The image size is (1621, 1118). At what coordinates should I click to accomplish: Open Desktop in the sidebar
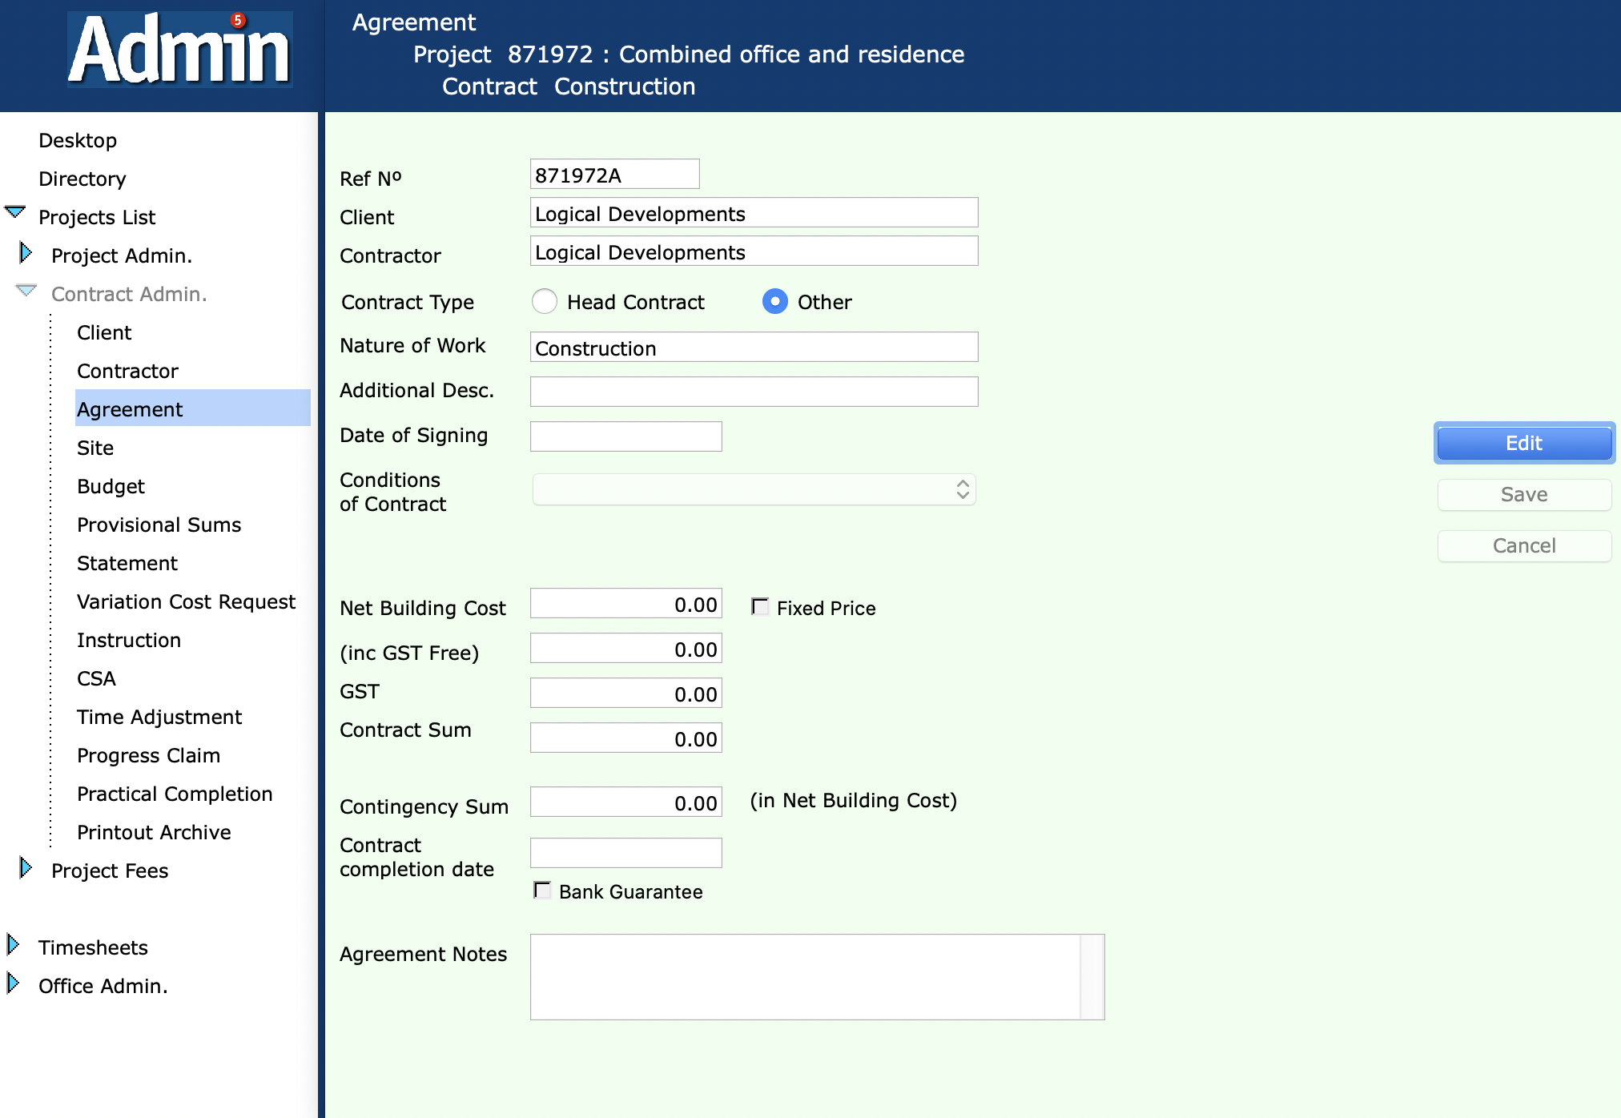coord(78,140)
